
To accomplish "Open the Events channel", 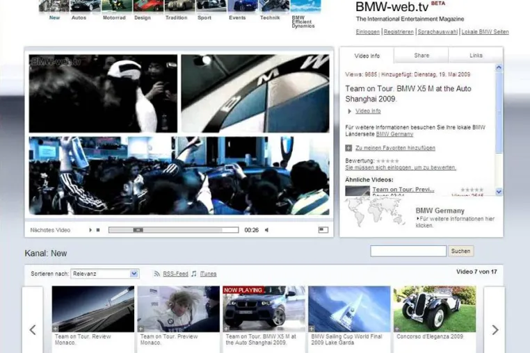I will click(x=237, y=17).
